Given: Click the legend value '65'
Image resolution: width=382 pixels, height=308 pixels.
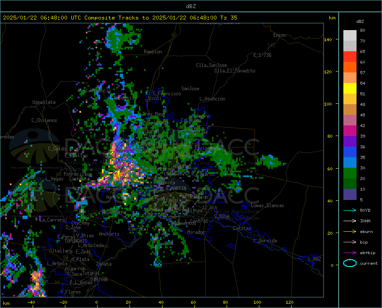Looking at the screenshot, I should click(362, 52).
